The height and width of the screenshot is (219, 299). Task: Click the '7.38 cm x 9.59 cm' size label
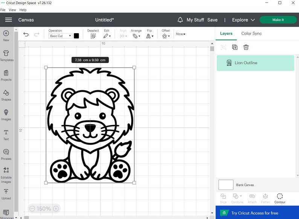point(90,60)
